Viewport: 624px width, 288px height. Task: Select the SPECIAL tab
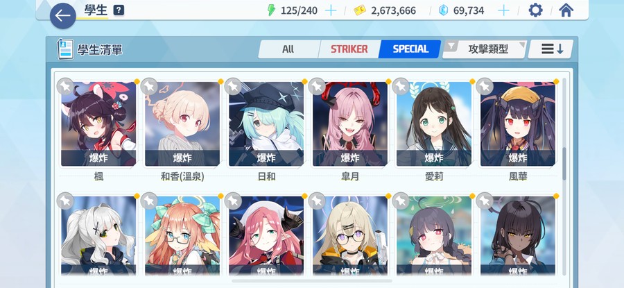pos(410,49)
